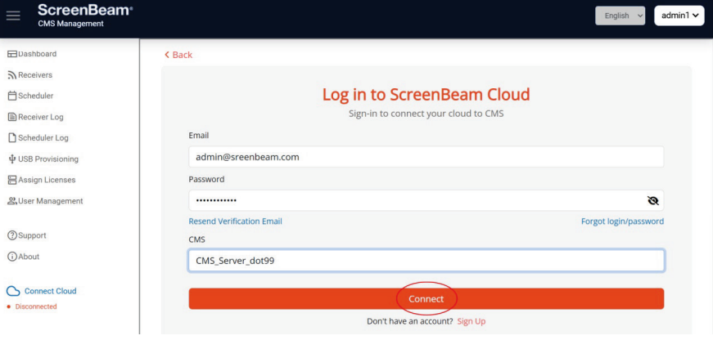Toggle password visibility eye icon

tap(653, 200)
